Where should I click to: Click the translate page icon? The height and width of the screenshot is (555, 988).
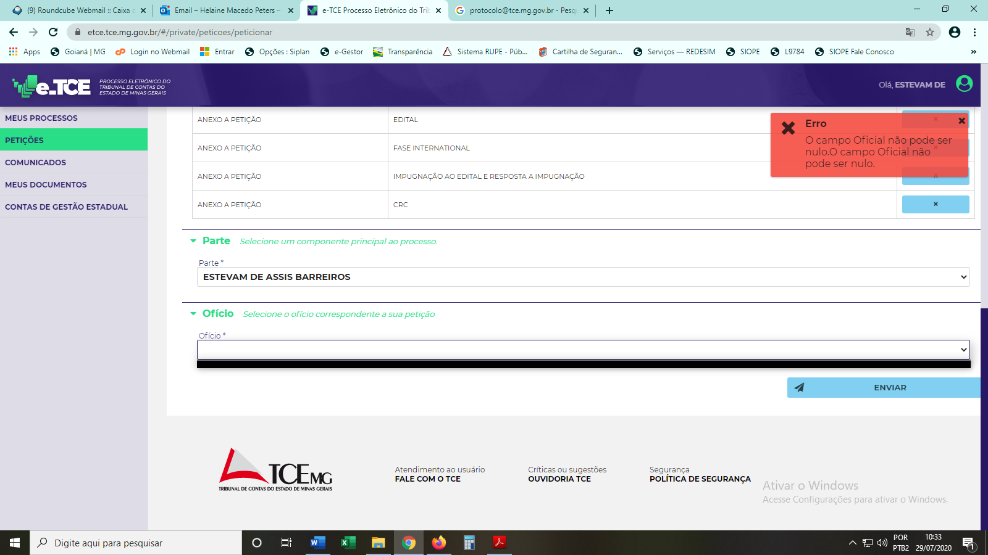[910, 32]
